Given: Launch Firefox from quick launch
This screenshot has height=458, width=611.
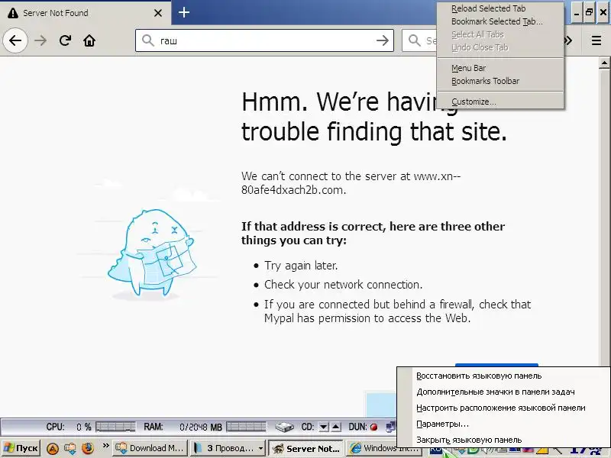Looking at the screenshot, I should (x=88, y=449).
